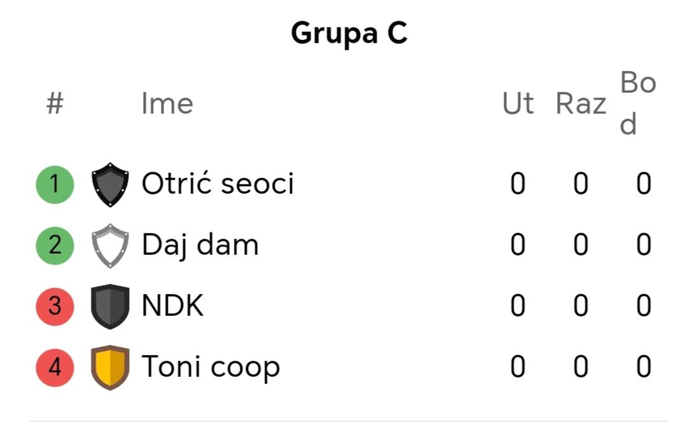Click the Grupa C heading
The height and width of the screenshot is (422, 699).
(x=349, y=34)
